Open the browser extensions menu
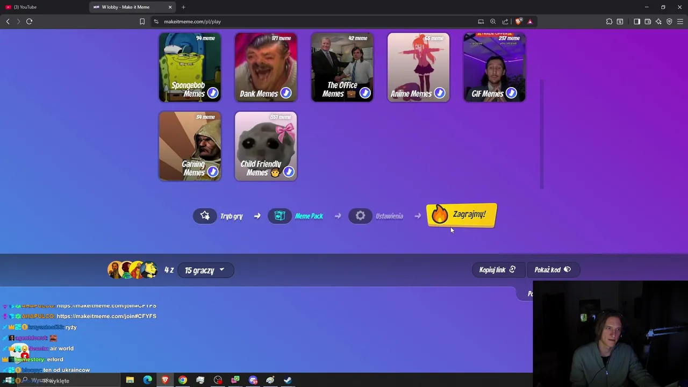 click(x=609, y=21)
